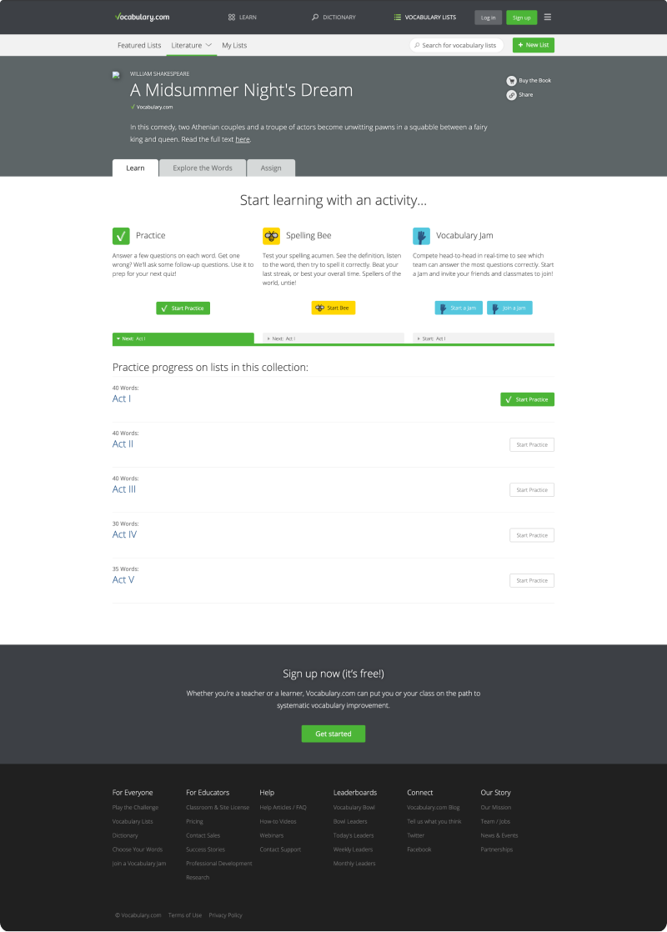The image size is (667, 932).
Task: Switch to the Assign tab
Action: pos(271,168)
